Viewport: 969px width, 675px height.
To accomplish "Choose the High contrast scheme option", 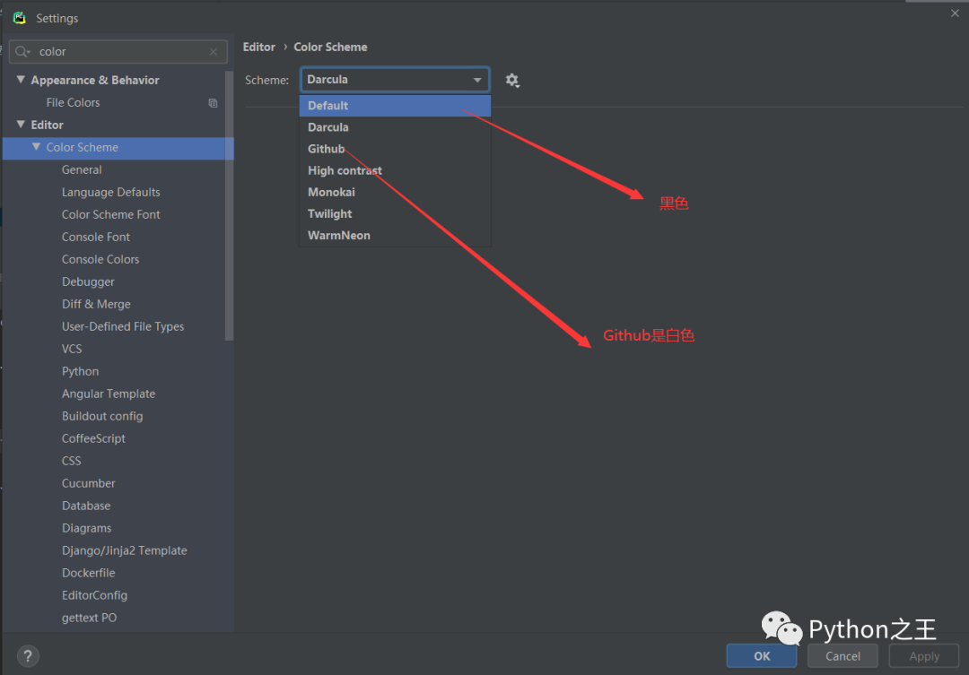I will tap(395, 170).
